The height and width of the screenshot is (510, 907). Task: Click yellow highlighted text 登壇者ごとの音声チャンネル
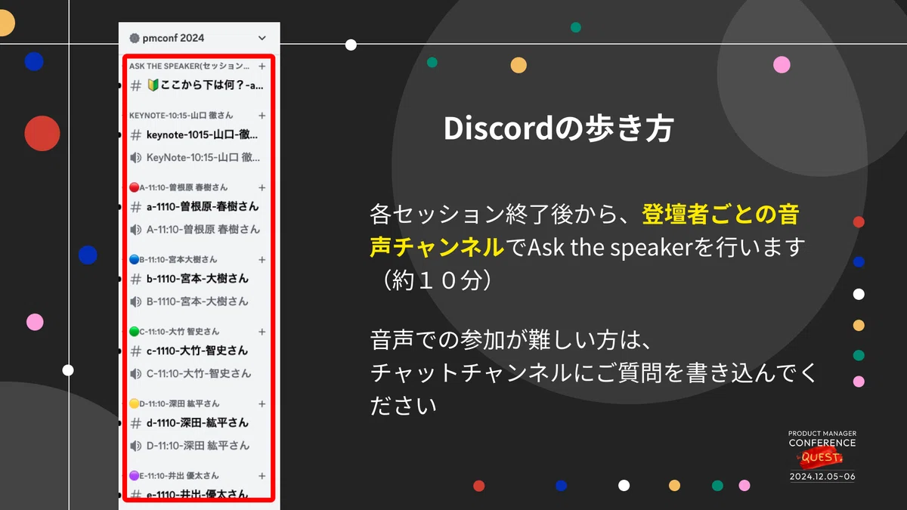pos(584,230)
